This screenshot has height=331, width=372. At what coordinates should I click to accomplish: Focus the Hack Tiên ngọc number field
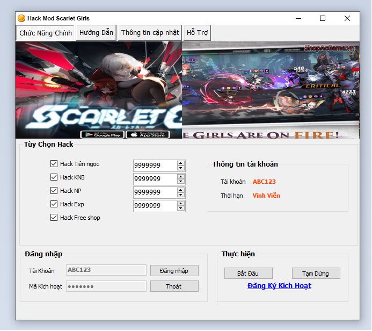(155, 165)
